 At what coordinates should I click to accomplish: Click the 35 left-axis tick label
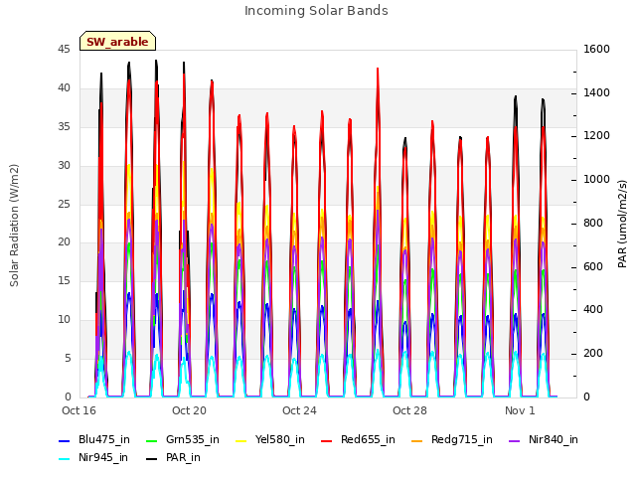[64, 127]
